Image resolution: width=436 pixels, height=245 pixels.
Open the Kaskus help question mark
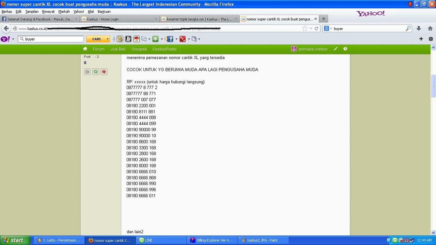[x=345, y=49]
